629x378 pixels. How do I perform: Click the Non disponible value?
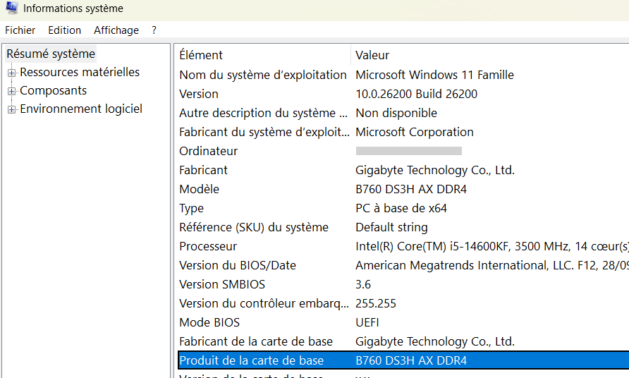396,113
